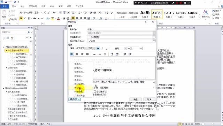This screenshot has width=223, height=126.
Task: Toggle dialog Center alignment button
Action: pyautogui.click(x=77, y=54)
